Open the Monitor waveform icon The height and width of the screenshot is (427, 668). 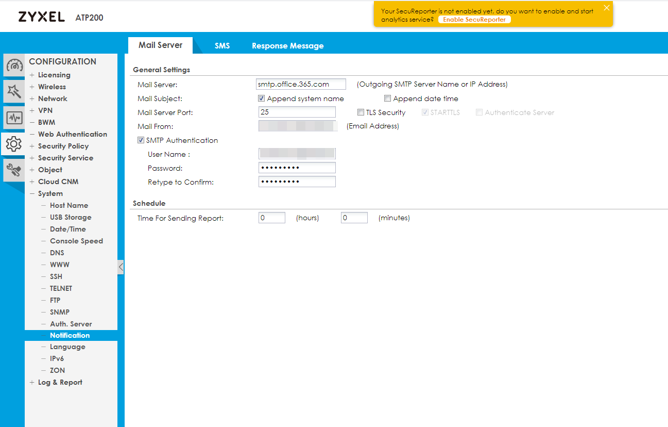coord(14,118)
